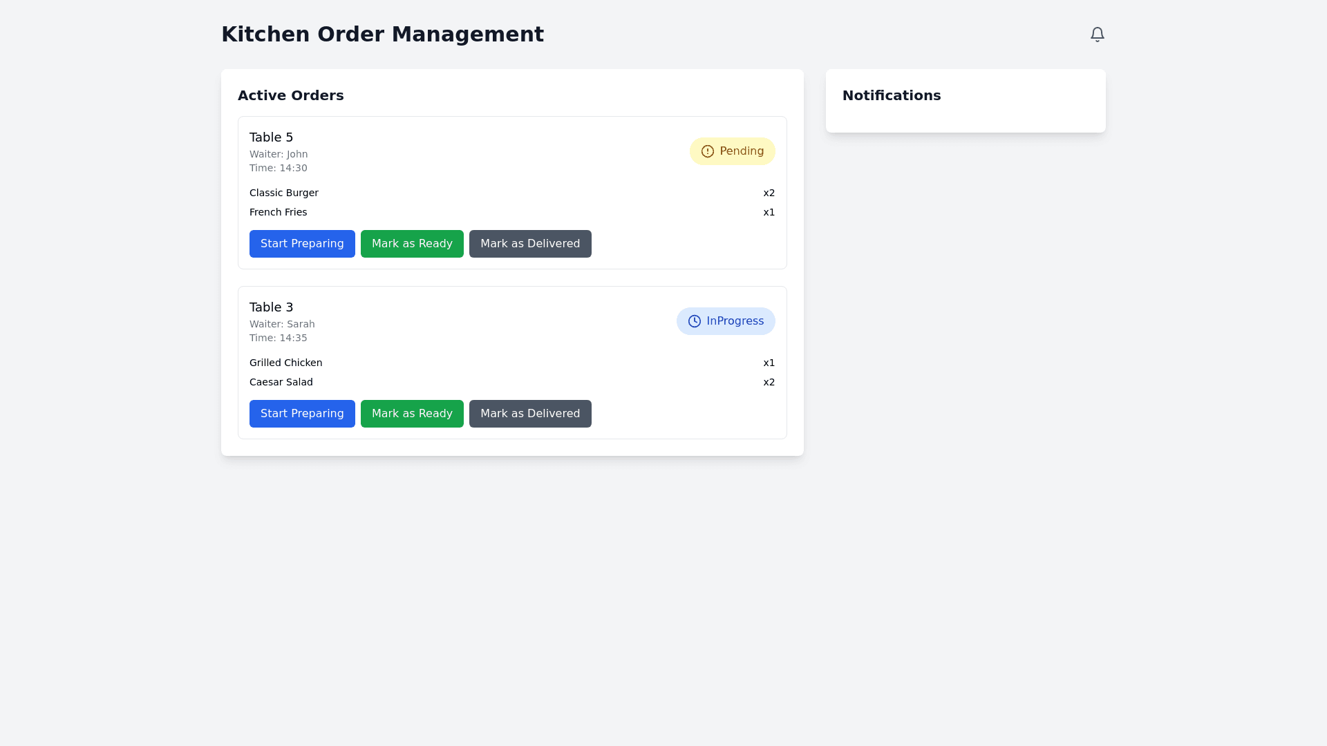This screenshot has width=1327, height=746.
Task: Select the Table 5 order title
Action: (x=271, y=137)
